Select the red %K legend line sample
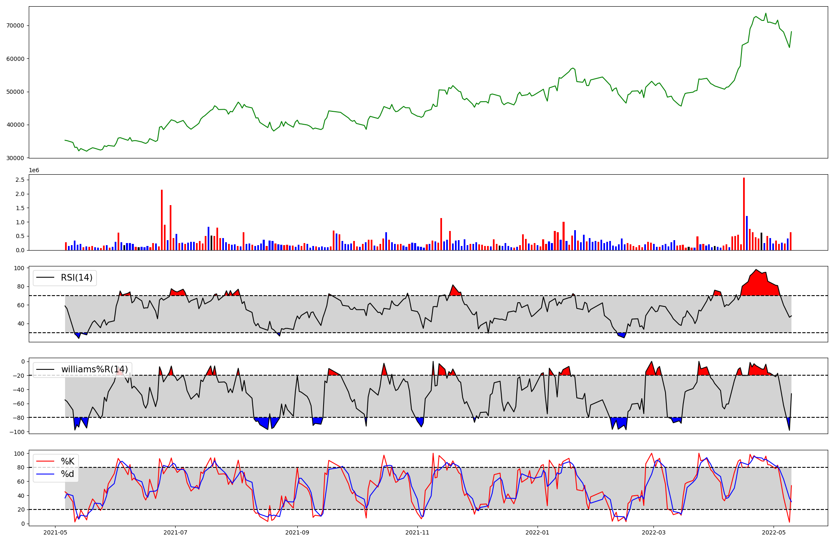This screenshot has height=542, width=834. click(45, 461)
